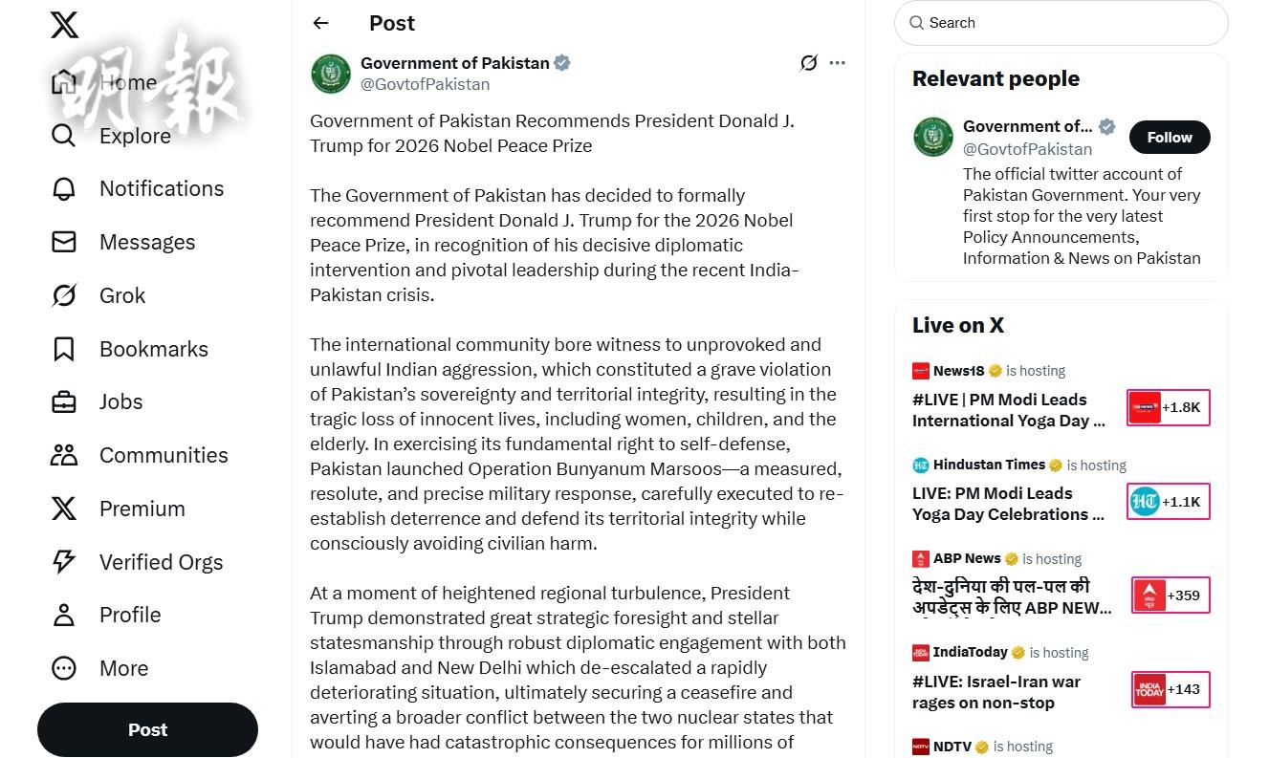
Task: Open the Premium menu item
Action: [142, 509]
